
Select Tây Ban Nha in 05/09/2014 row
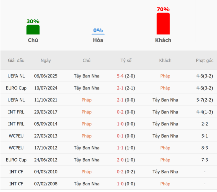(x=165, y=124)
